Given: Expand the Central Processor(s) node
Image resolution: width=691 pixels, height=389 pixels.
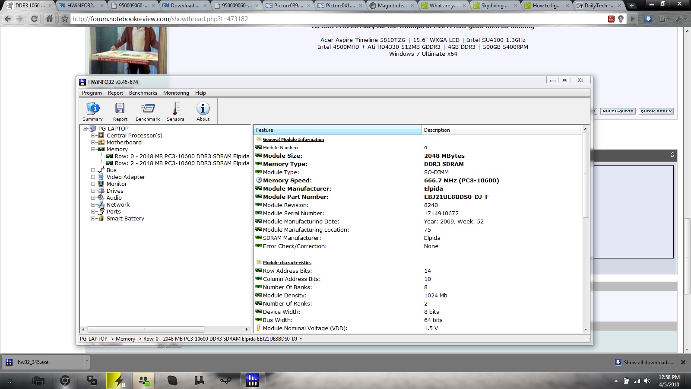Looking at the screenshot, I should (93, 135).
